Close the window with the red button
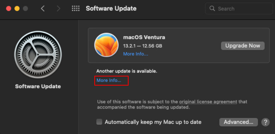This screenshot has width=275, height=134. (9, 8)
